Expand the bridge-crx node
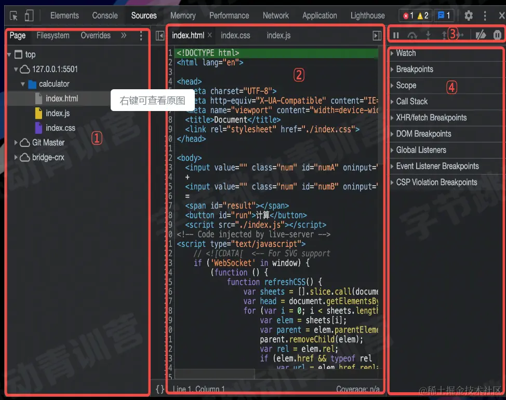This screenshot has height=400, width=506. [16, 157]
